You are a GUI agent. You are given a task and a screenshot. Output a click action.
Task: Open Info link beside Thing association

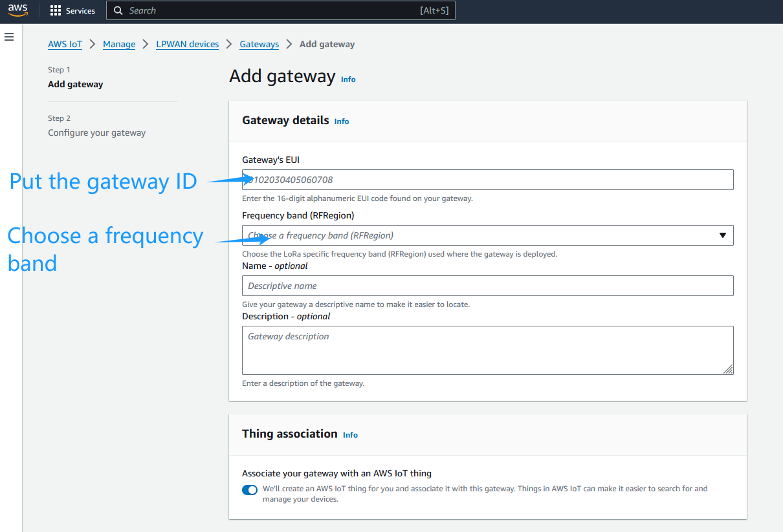[x=350, y=435]
